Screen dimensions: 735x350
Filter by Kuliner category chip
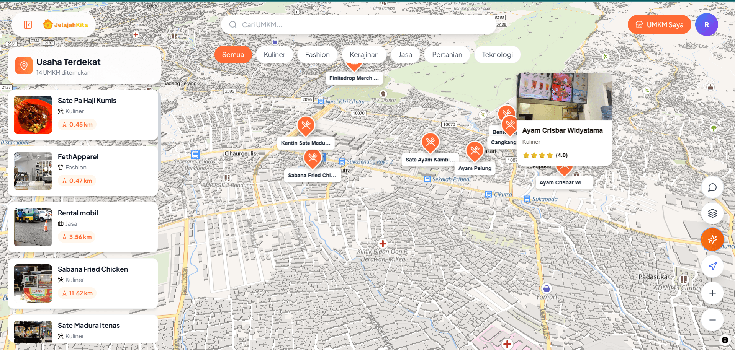click(275, 55)
